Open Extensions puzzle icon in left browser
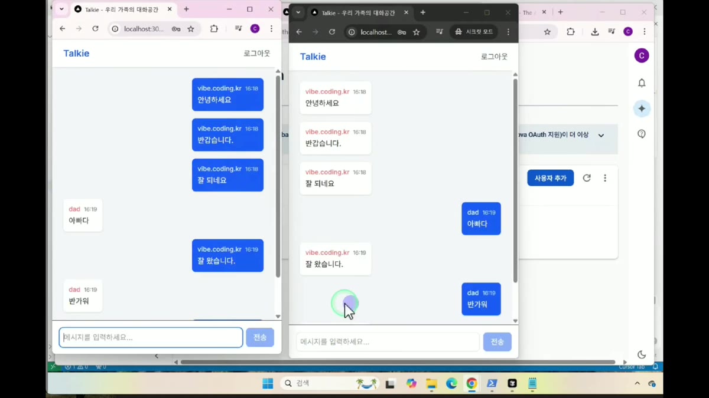 214,28
